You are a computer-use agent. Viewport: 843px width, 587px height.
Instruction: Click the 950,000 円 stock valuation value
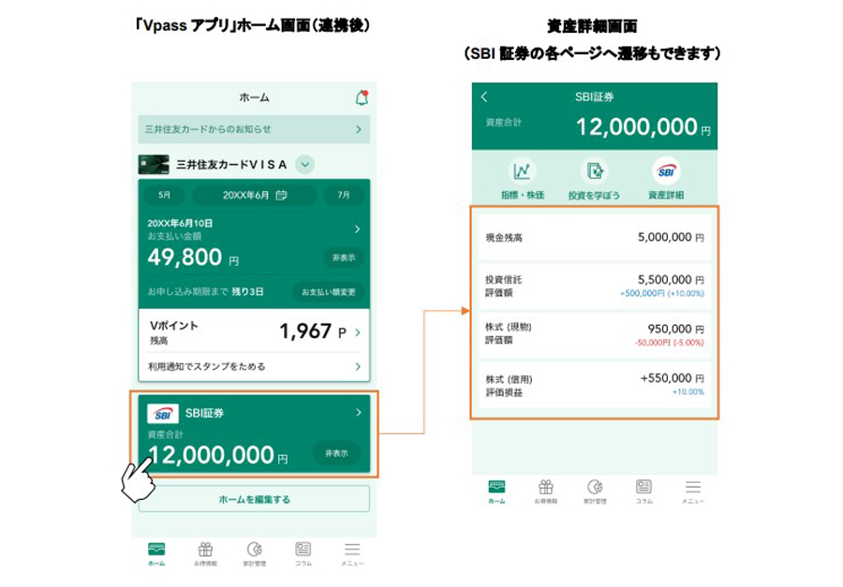click(x=675, y=329)
